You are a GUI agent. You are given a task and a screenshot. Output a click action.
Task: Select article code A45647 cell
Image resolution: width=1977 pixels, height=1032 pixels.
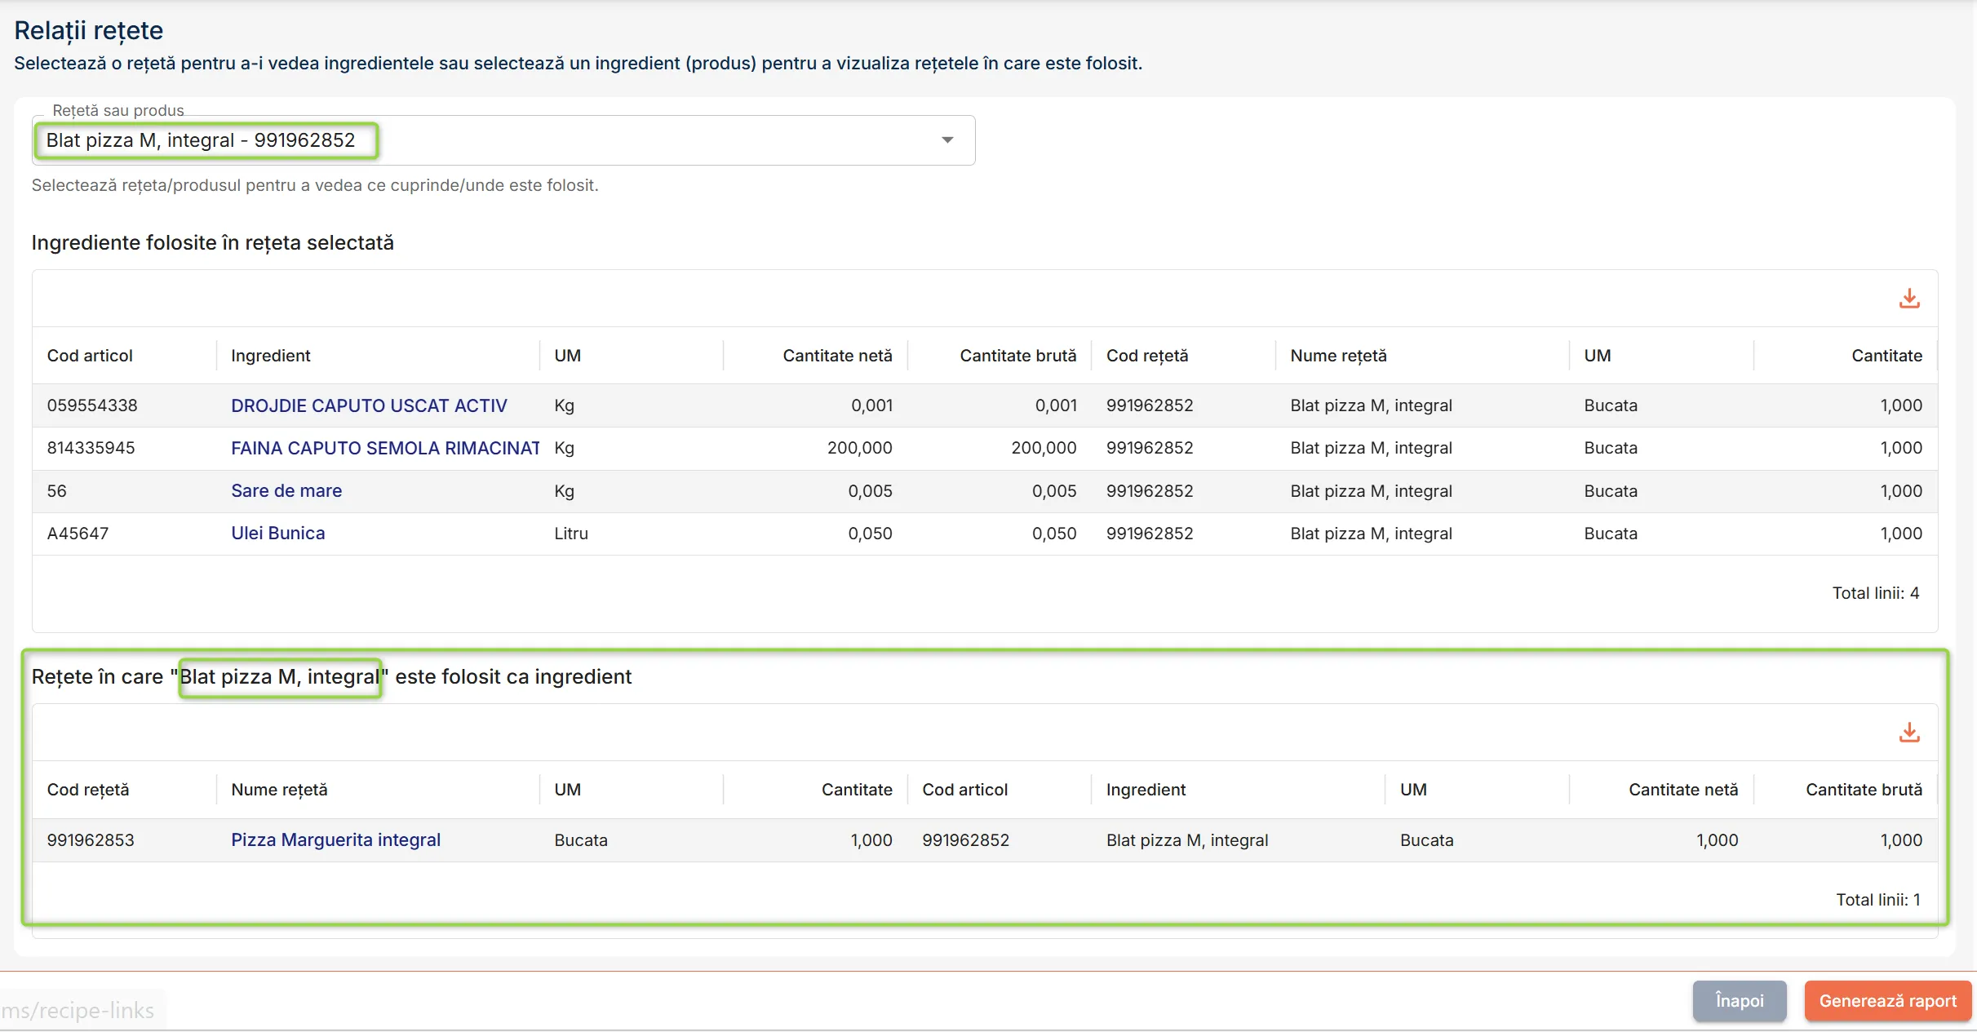78,534
